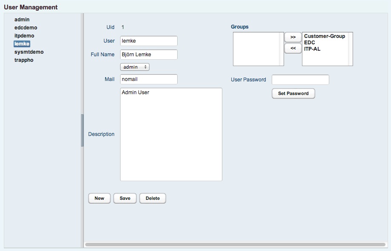391x251 pixels.
Task: Choose the highlighted lemke user
Action: (x=22, y=43)
